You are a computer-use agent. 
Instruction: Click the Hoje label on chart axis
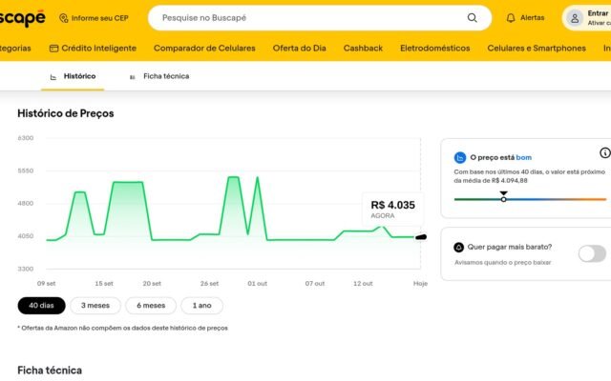(x=420, y=284)
